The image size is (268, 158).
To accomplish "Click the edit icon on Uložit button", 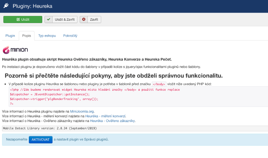I will 18,20.
